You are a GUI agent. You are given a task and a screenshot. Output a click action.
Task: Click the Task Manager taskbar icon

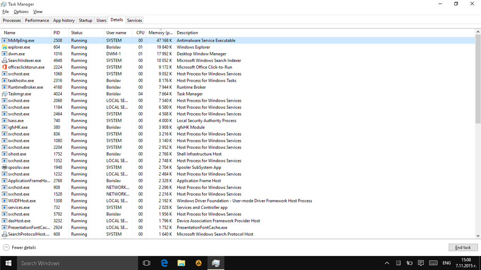click(216, 263)
